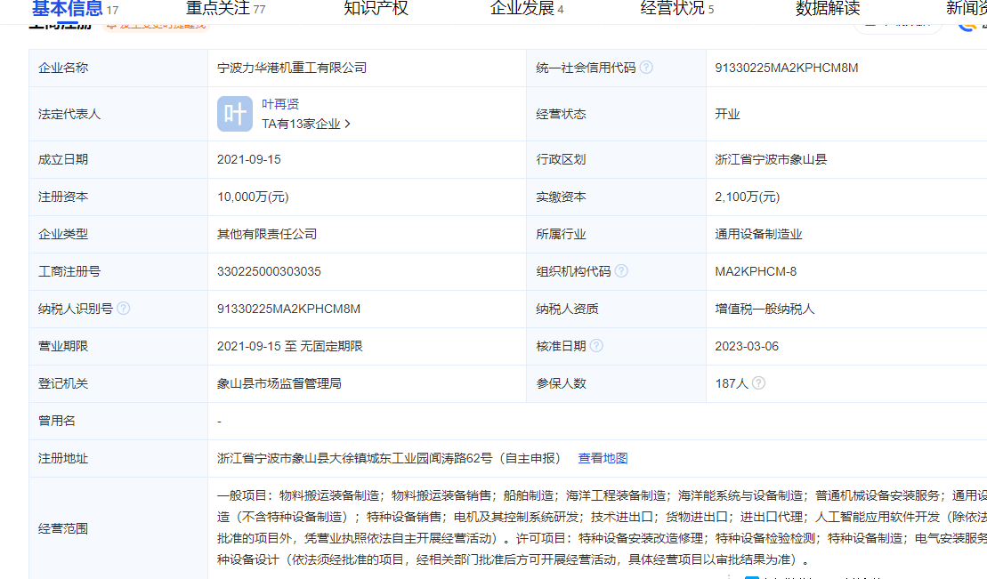Image resolution: width=987 pixels, height=579 pixels.
Task: Switch to the 知识产权 tab
Action: pyautogui.click(x=376, y=9)
